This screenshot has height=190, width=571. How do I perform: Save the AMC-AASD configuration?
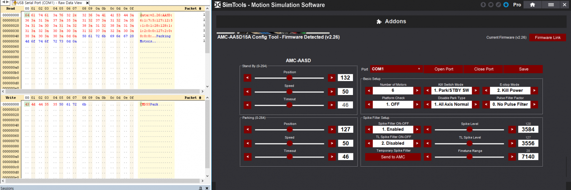(524, 69)
